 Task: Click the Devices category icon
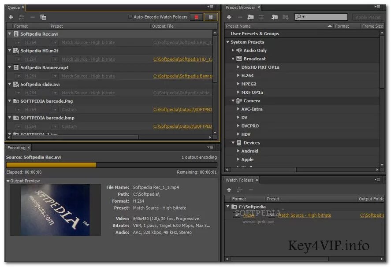(x=239, y=143)
